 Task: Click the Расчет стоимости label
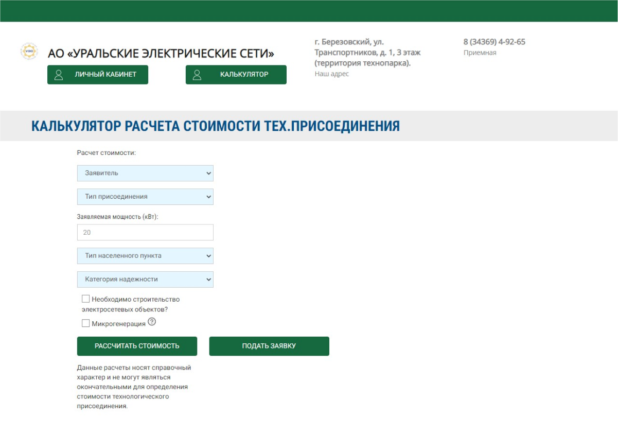[107, 153]
